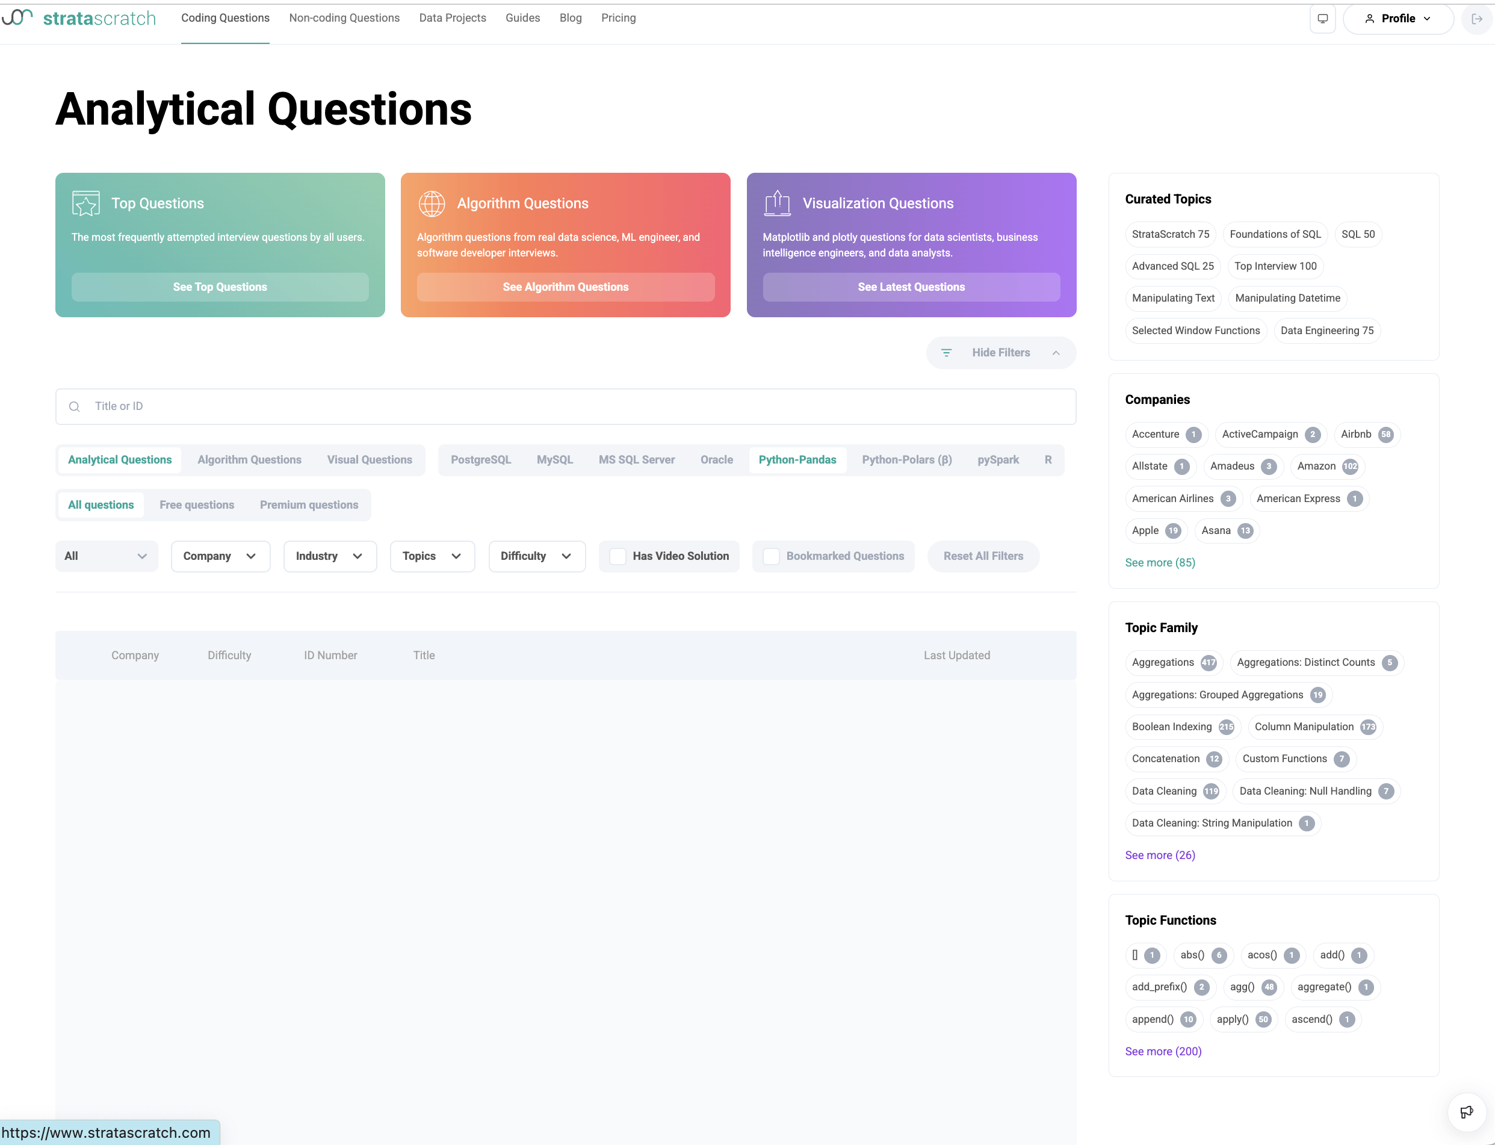Image resolution: width=1495 pixels, height=1145 pixels.
Task: Select StrataScratch 75 curated topic
Action: [1170, 234]
